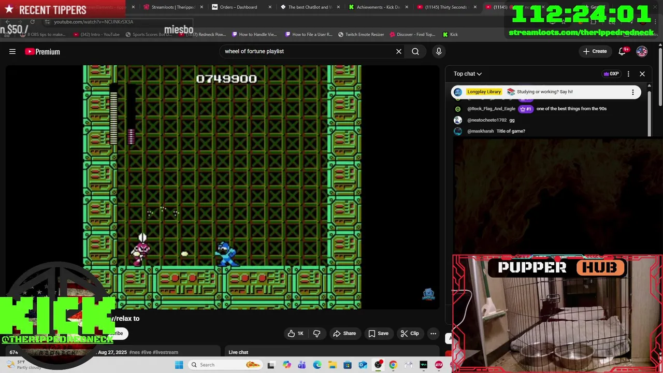
Task: Open Sports Scores Bot bookmark
Action: (x=149, y=35)
